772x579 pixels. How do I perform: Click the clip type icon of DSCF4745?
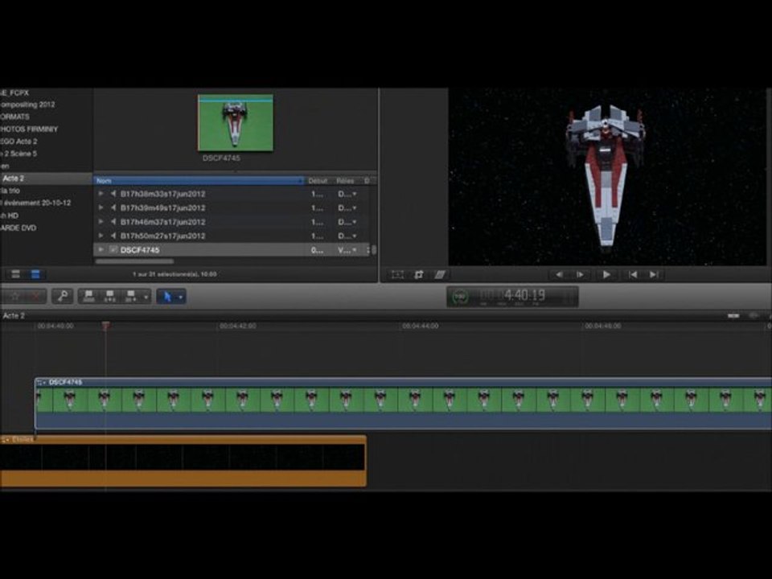click(113, 249)
